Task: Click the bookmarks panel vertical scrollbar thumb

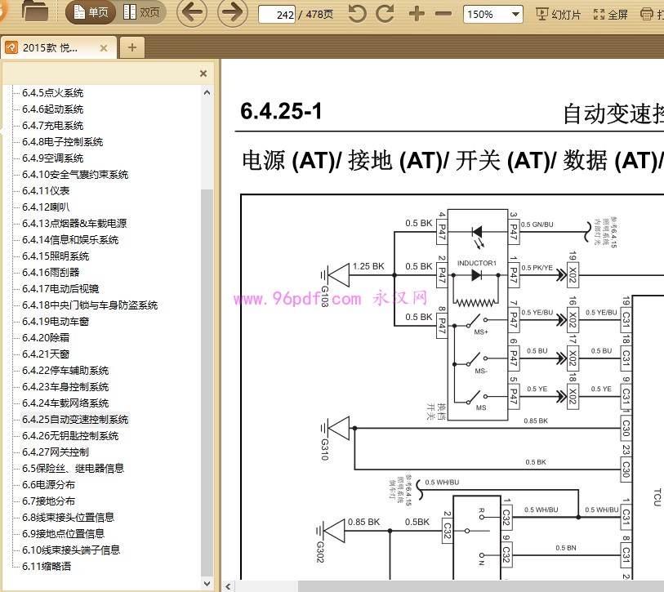Action: 207,381
